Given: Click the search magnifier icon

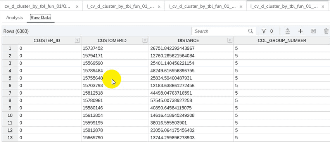Looking at the screenshot, I should click(x=251, y=31).
